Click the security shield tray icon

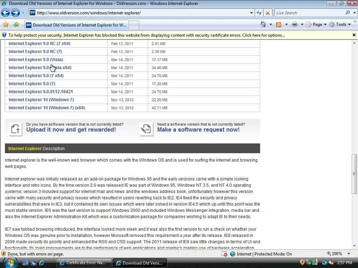pos(302,262)
